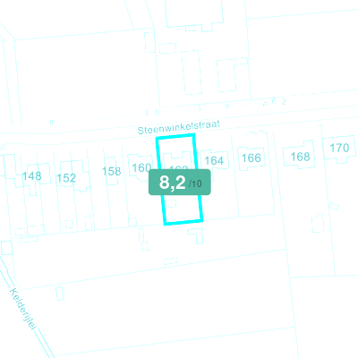Viewport: 358px width, 358px height.
Task: Select house number 160 on map
Action: coord(141,167)
